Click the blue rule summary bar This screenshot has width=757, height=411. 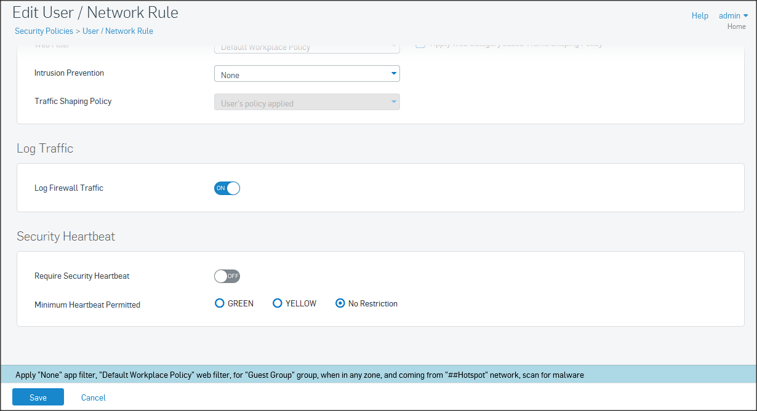point(378,374)
